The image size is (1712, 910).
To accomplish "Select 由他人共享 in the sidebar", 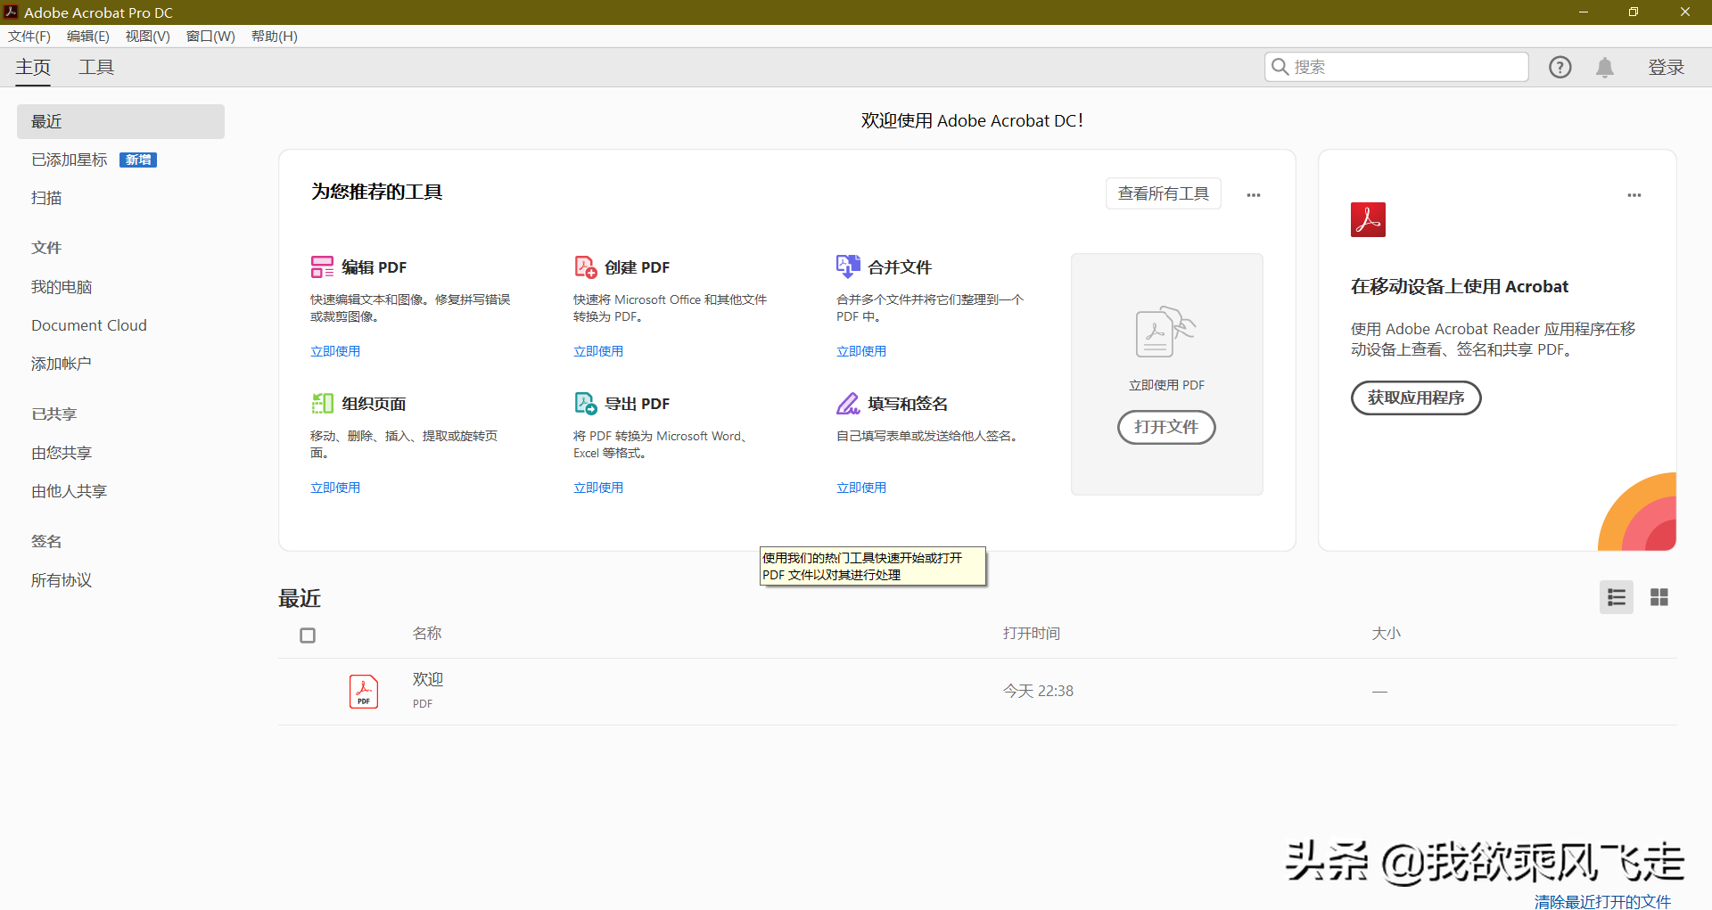I will point(69,491).
